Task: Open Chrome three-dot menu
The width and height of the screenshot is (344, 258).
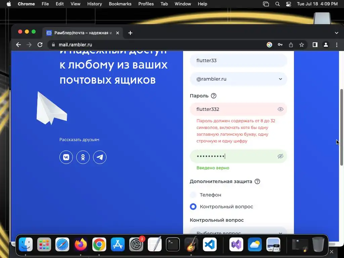Action: point(337,45)
